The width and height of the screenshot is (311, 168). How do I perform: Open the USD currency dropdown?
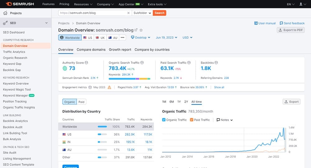pyautogui.click(x=188, y=37)
